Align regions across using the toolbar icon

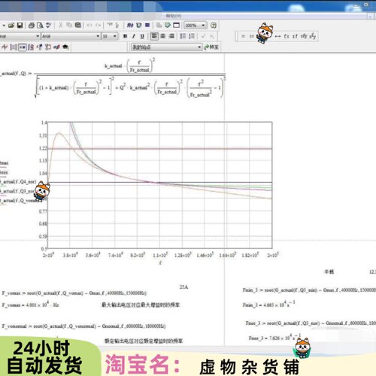pyautogui.click(x=110, y=26)
